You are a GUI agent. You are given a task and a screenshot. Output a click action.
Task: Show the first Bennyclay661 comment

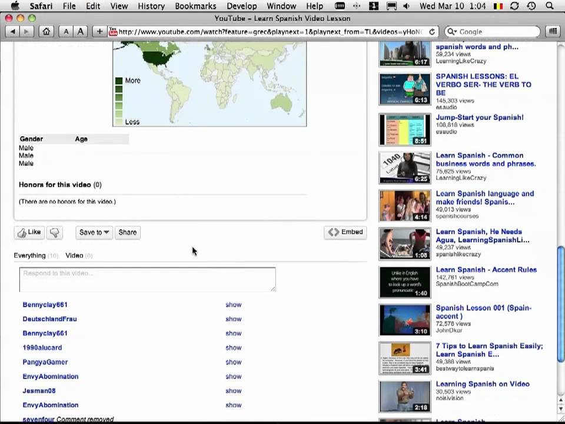pos(234,304)
